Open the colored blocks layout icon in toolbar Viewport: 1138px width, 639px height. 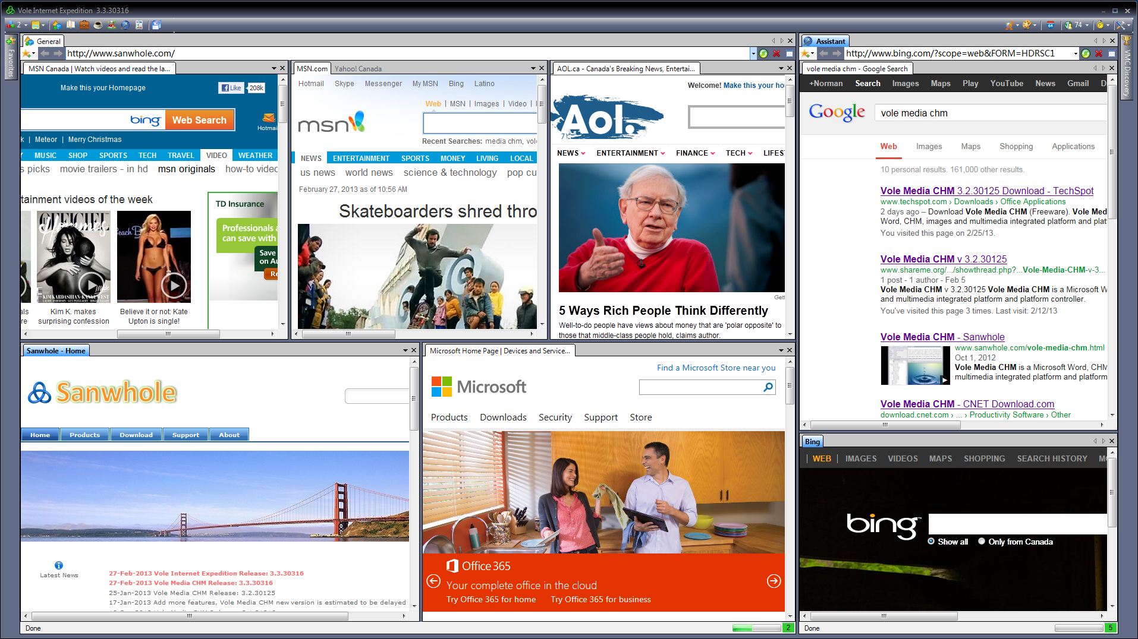(x=11, y=25)
